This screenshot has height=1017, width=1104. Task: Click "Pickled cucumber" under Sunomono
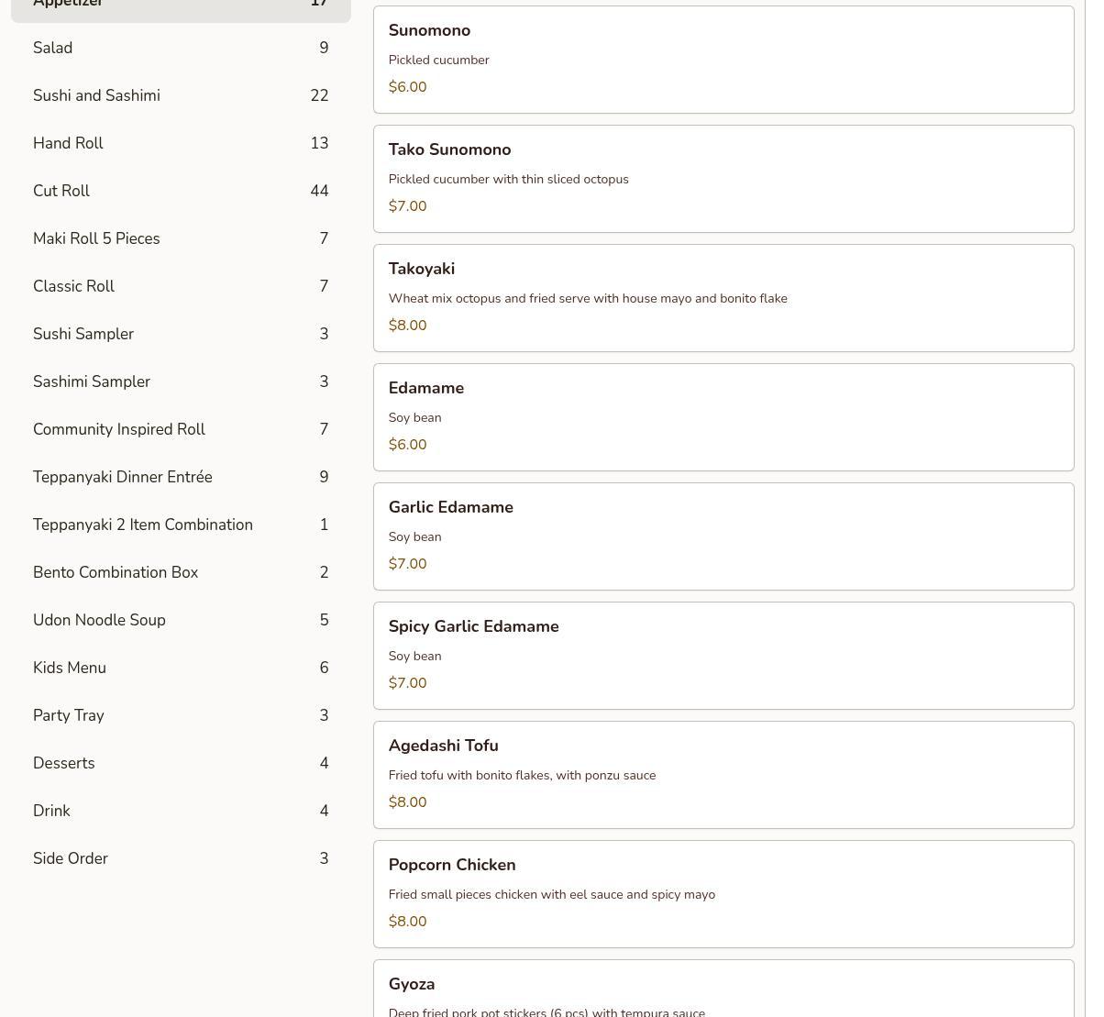(438, 60)
